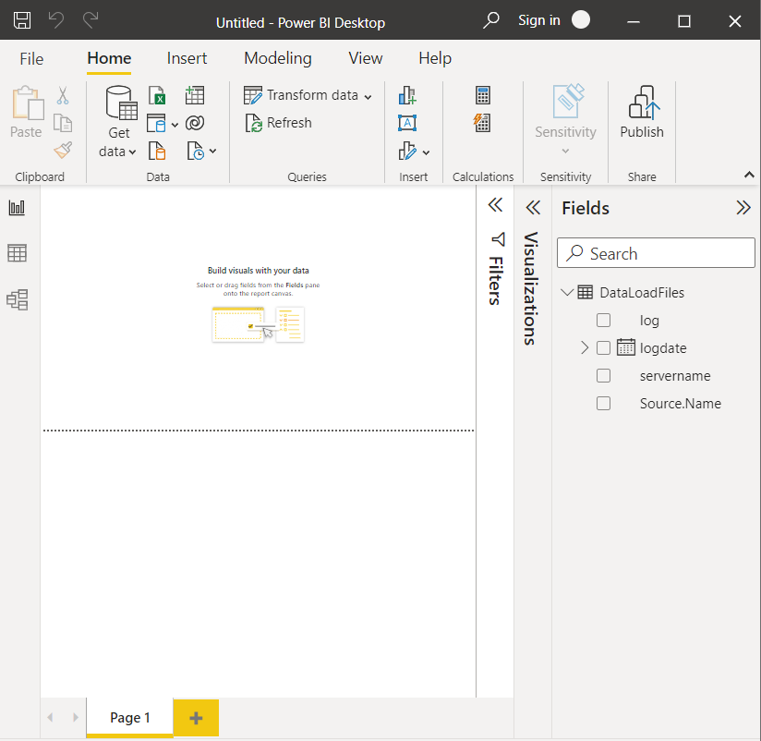The image size is (761, 741).
Task: Add a new page with plus button
Action: click(x=196, y=718)
